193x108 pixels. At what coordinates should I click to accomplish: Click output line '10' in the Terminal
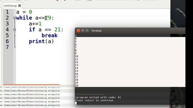click(77, 56)
